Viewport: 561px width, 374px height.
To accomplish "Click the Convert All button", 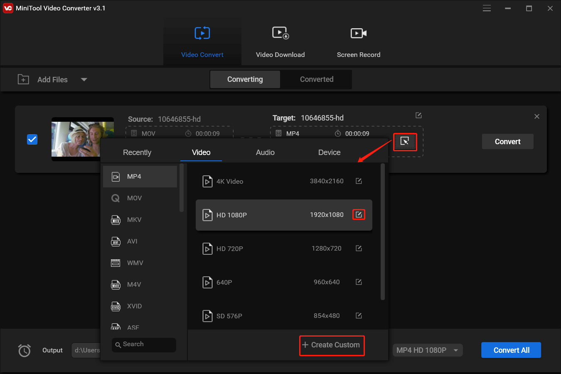I will [x=511, y=350].
